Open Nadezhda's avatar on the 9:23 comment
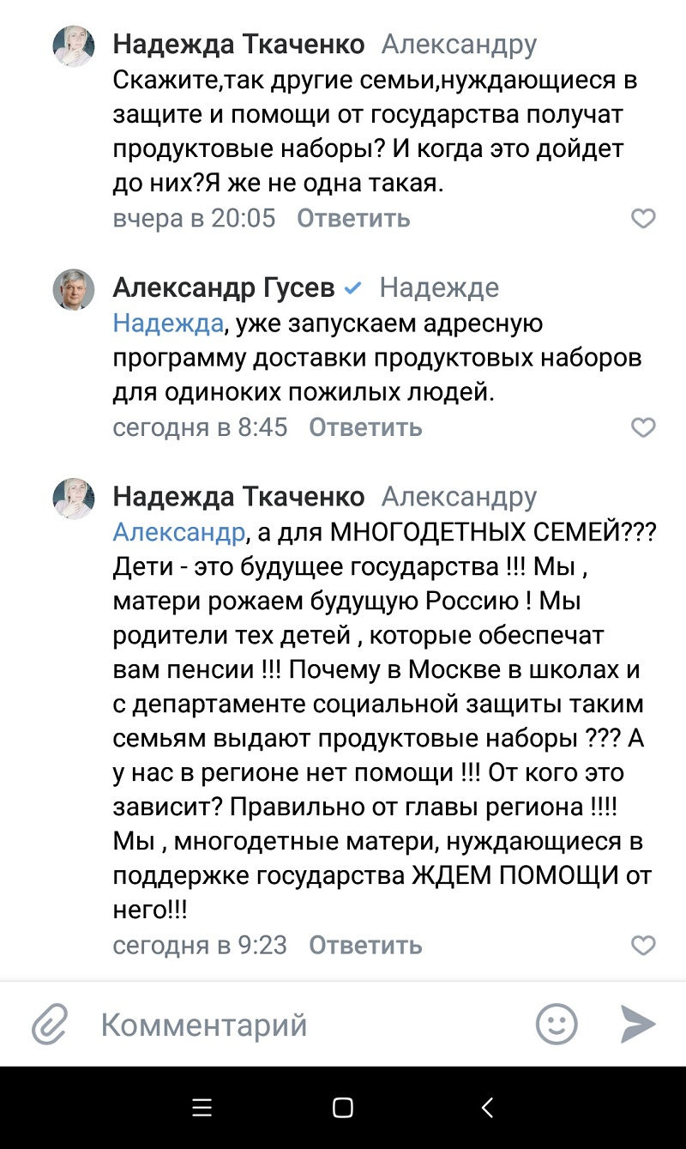The height and width of the screenshot is (1149, 686). tap(74, 499)
